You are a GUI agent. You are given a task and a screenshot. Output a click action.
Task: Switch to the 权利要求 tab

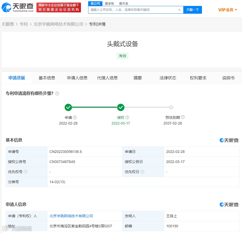[198, 78]
